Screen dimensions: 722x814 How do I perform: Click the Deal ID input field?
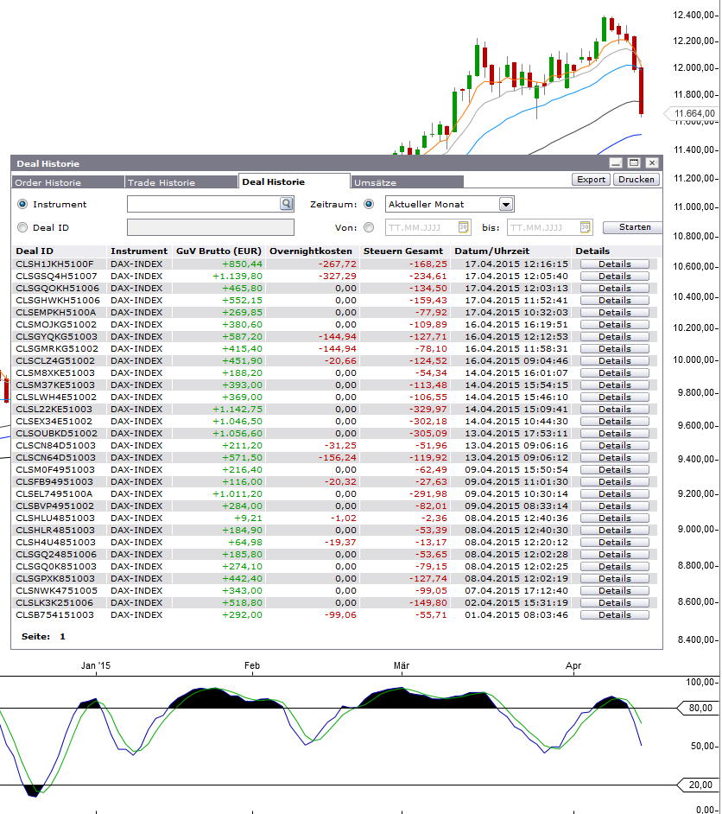coord(211,227)
